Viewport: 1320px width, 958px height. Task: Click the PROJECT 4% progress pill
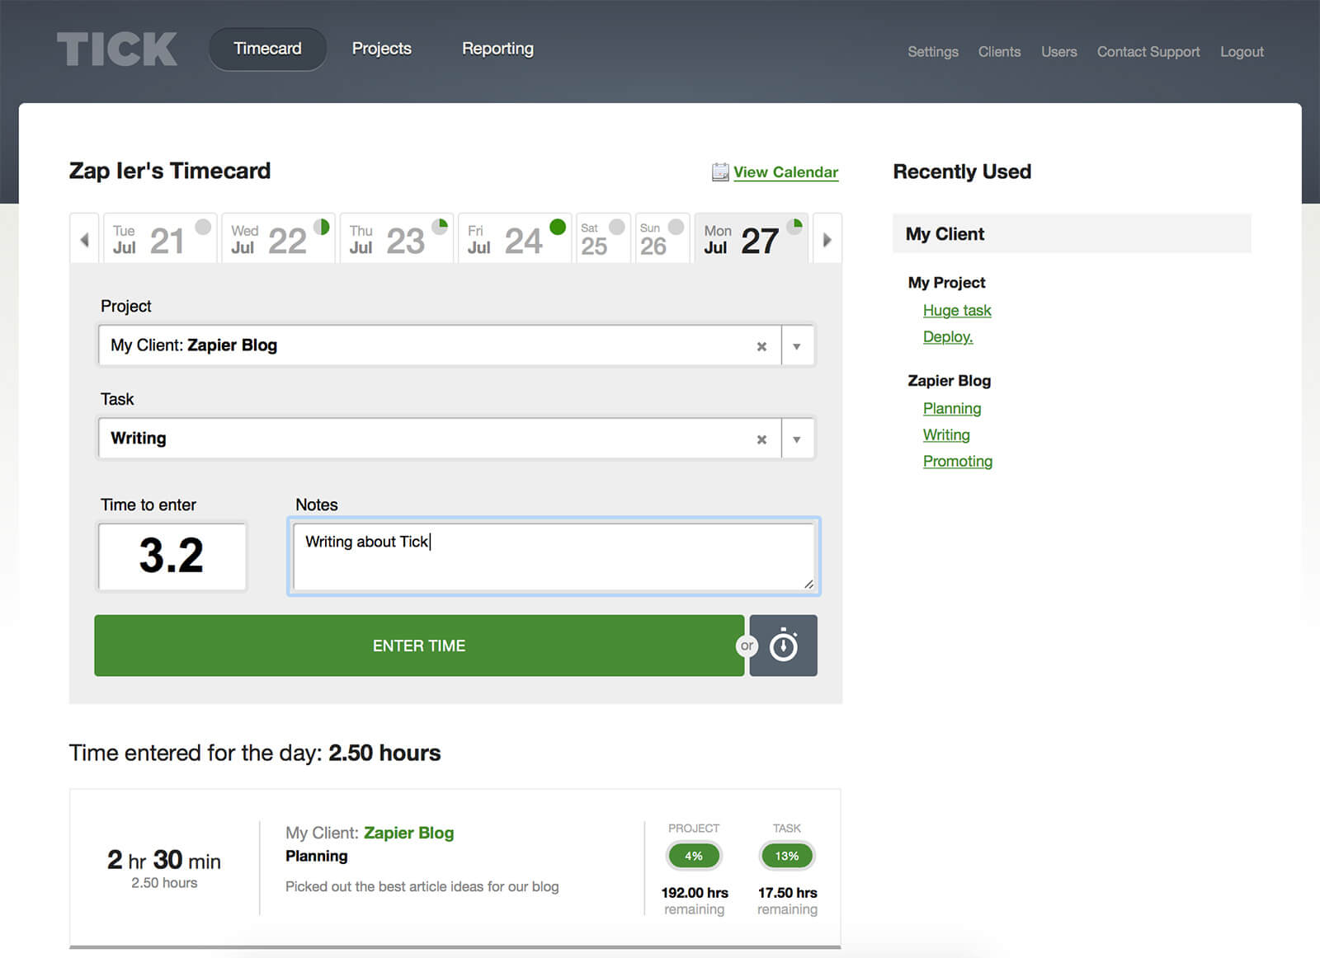[694, 856]
